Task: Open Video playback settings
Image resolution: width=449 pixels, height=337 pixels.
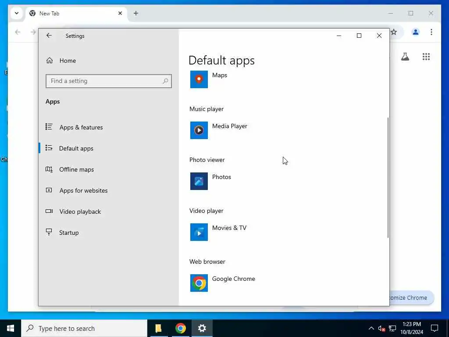Action: point(80,212)
